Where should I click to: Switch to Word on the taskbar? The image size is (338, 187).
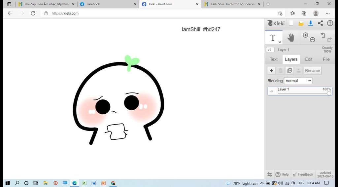94,183
